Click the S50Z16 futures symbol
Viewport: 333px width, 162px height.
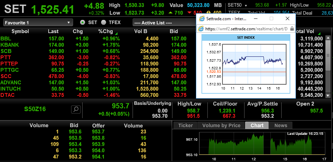35,109
